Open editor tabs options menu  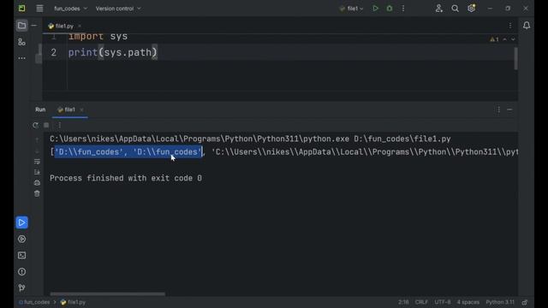(510, 26)
